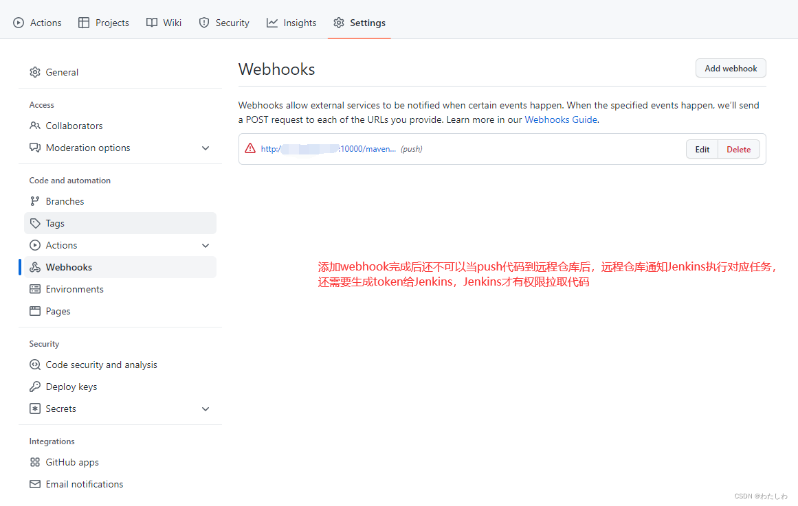Edit the push webhook
Image resolution: width=798 pixels, height=506 pixels.
(x=702, y=150)
